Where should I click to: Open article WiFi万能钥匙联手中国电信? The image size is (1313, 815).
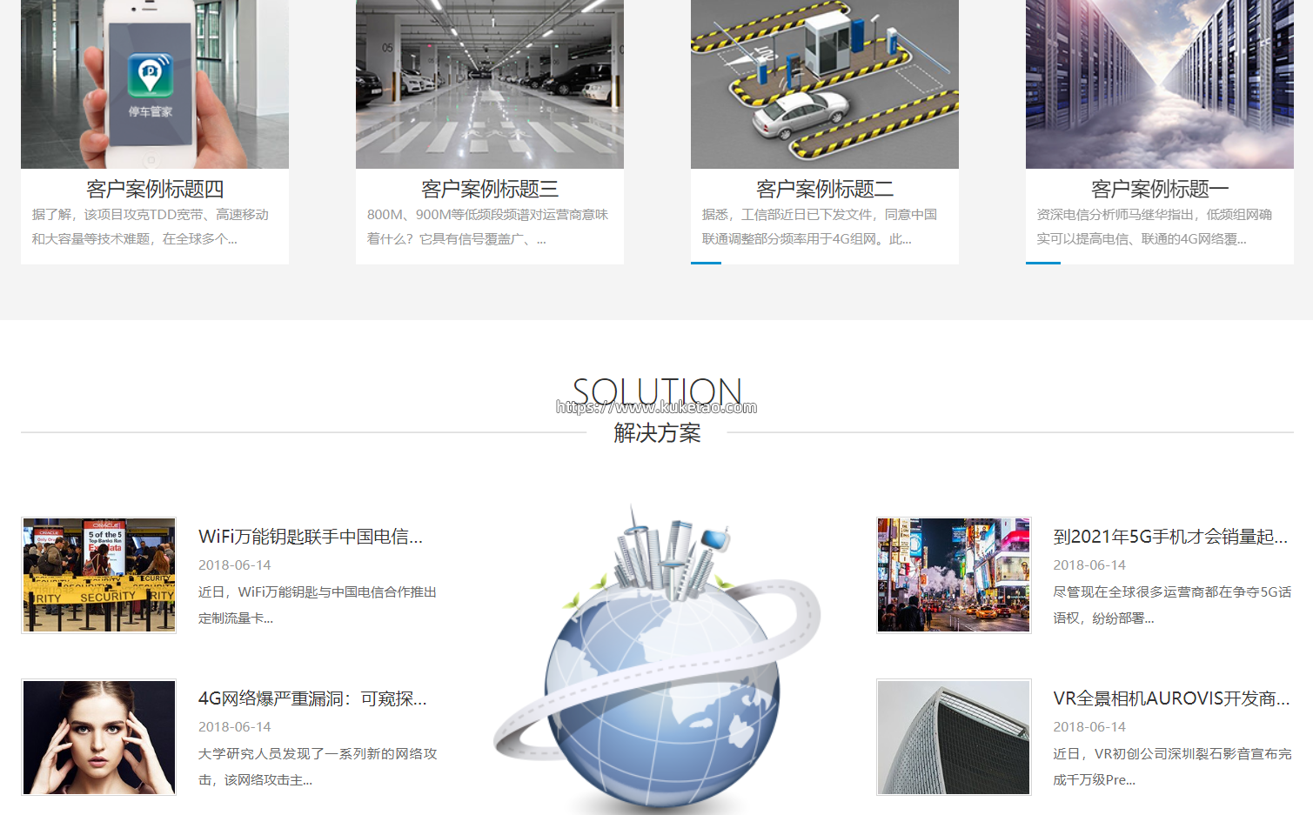311,537
